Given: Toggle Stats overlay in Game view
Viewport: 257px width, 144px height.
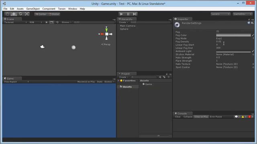Looking at the screenshot, I should coord(100,82).
